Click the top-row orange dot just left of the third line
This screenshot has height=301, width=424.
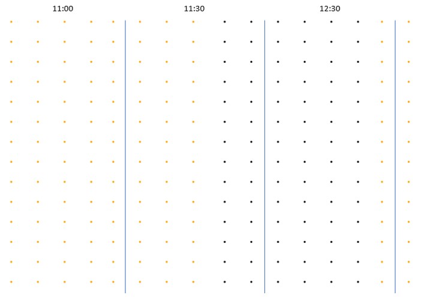point(382,22)
